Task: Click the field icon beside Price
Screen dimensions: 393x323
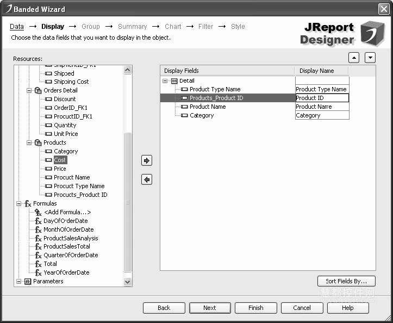Action: click(48, 169)
